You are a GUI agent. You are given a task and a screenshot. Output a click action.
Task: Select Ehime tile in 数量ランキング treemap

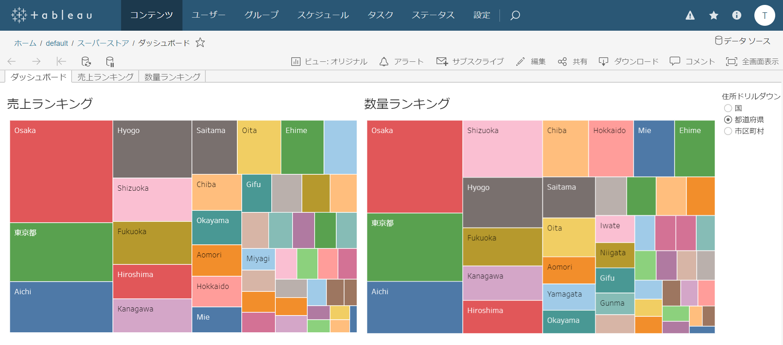coord(694,148)
